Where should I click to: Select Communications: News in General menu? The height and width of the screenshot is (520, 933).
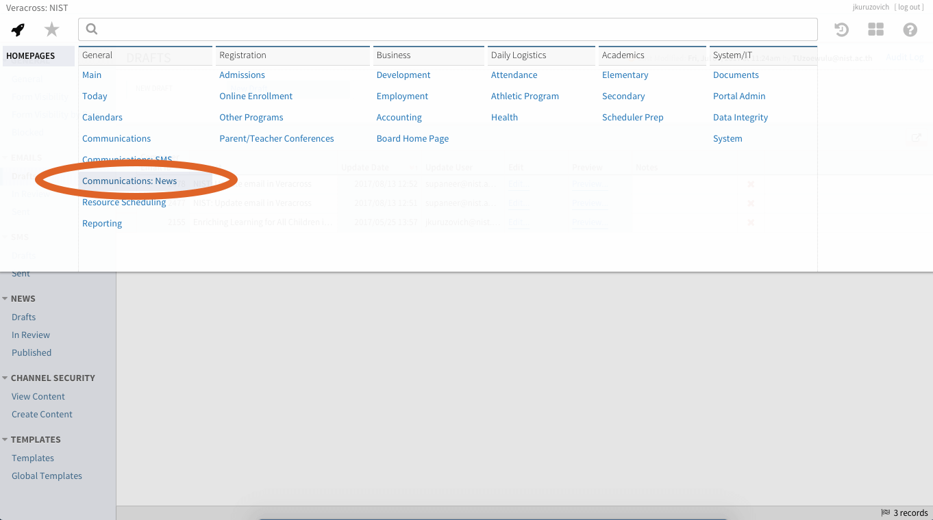point(129,181)
